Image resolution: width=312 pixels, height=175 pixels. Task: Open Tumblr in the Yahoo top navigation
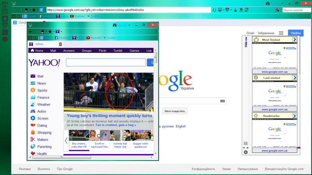[x=118, y=51]
